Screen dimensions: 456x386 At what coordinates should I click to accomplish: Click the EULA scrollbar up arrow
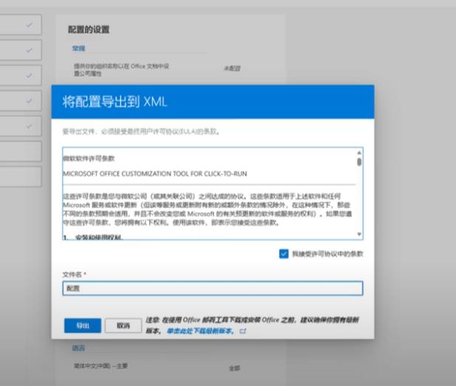tap(359, 153)
